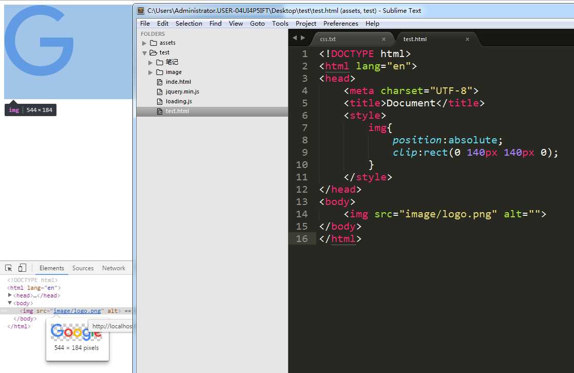Open the Help menu
The image size is (574, 373).
[372, 24]
